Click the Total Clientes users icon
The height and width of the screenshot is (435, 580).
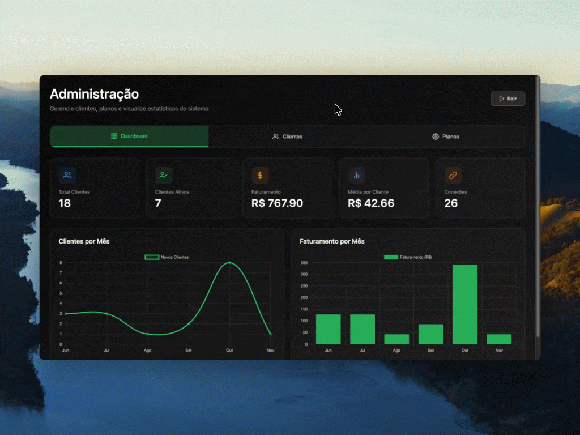coord(67,175)
